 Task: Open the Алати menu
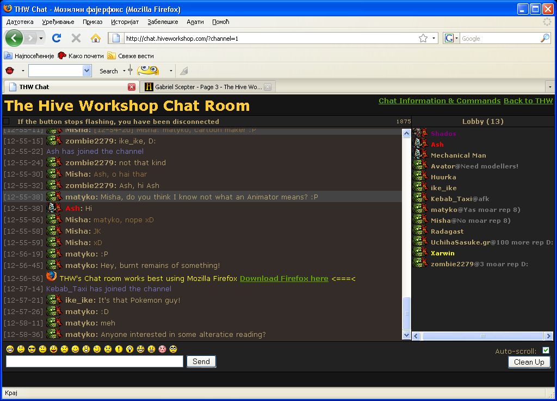tap(195, 22)
